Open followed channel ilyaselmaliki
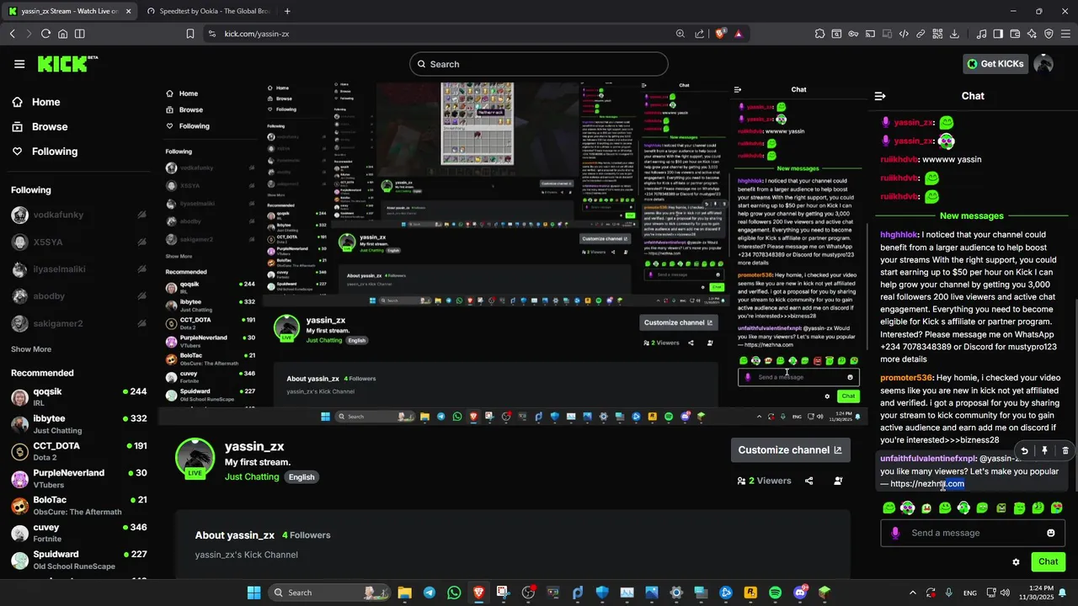This screenshot has height=606, width=1078. point(79,269)
